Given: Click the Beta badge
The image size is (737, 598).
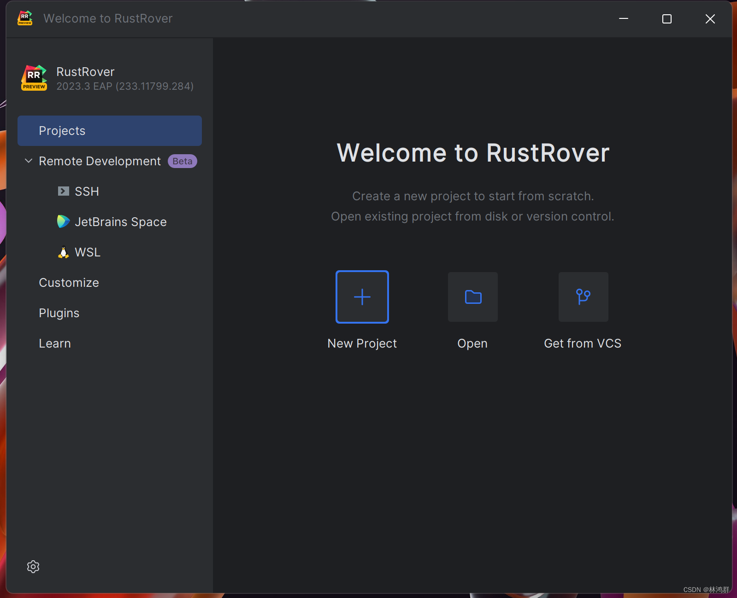Looking at the screenshot, I should pos(183,161).
